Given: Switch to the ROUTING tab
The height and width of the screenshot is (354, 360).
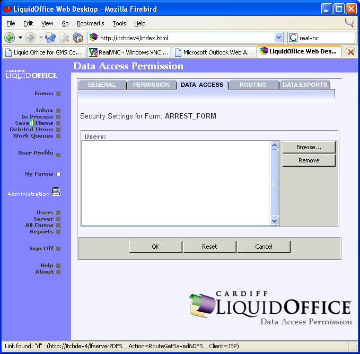Looking at the screenshot, I should [253, 85].
